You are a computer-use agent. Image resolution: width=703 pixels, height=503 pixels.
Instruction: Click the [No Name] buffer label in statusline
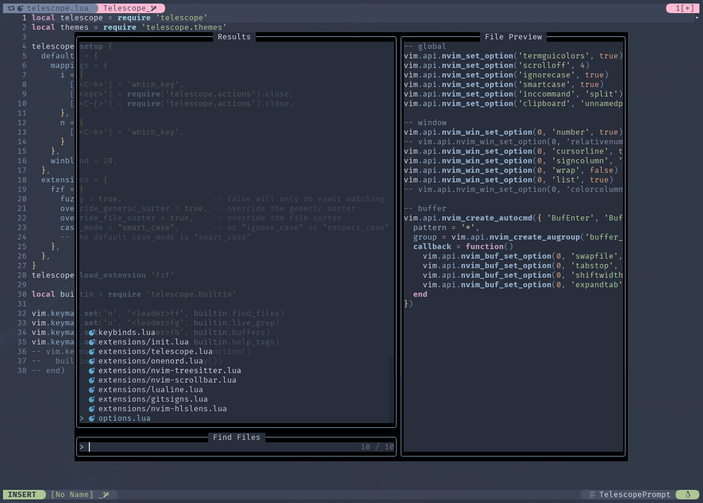72,495
